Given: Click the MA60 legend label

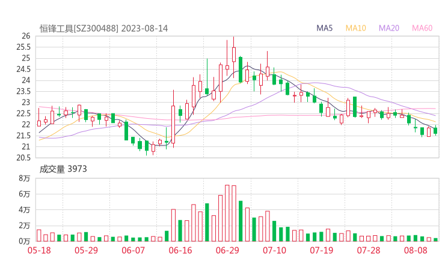Looking at the screenshot, I should pyautogui.click(x=422, y=28).
